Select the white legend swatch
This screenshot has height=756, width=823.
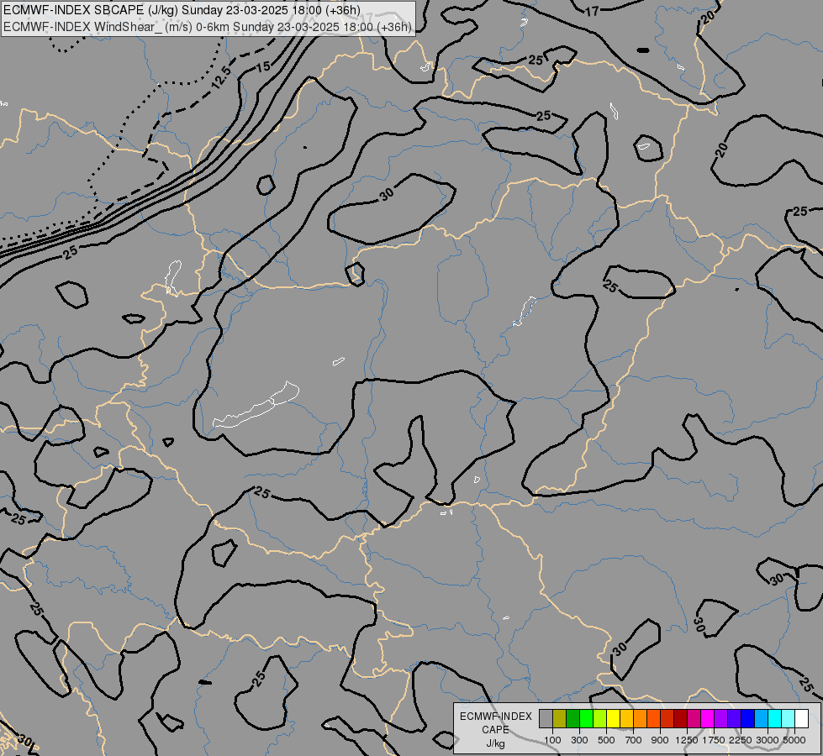pos(802,718)
